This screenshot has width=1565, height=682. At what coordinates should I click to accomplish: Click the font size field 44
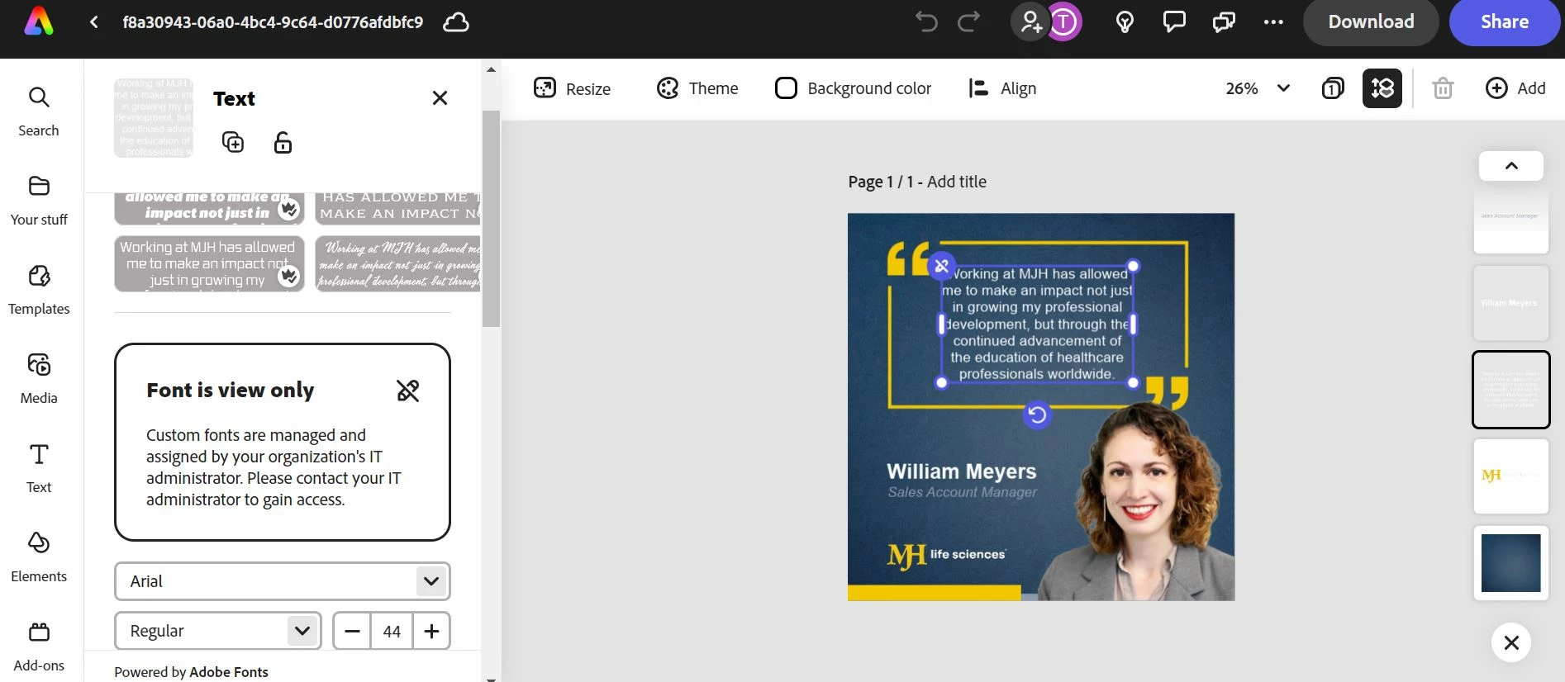pos(392,631)
